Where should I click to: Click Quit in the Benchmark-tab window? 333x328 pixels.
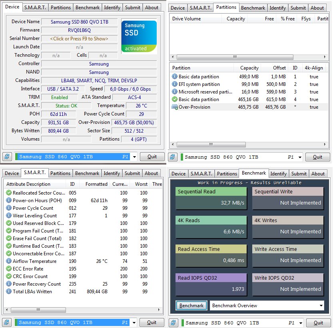pyautogui.click(x=318, y=323)
